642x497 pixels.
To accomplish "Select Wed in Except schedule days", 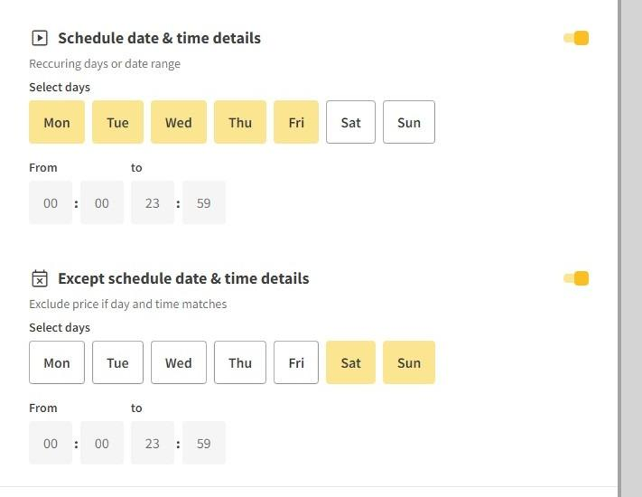I will [178, 362].
